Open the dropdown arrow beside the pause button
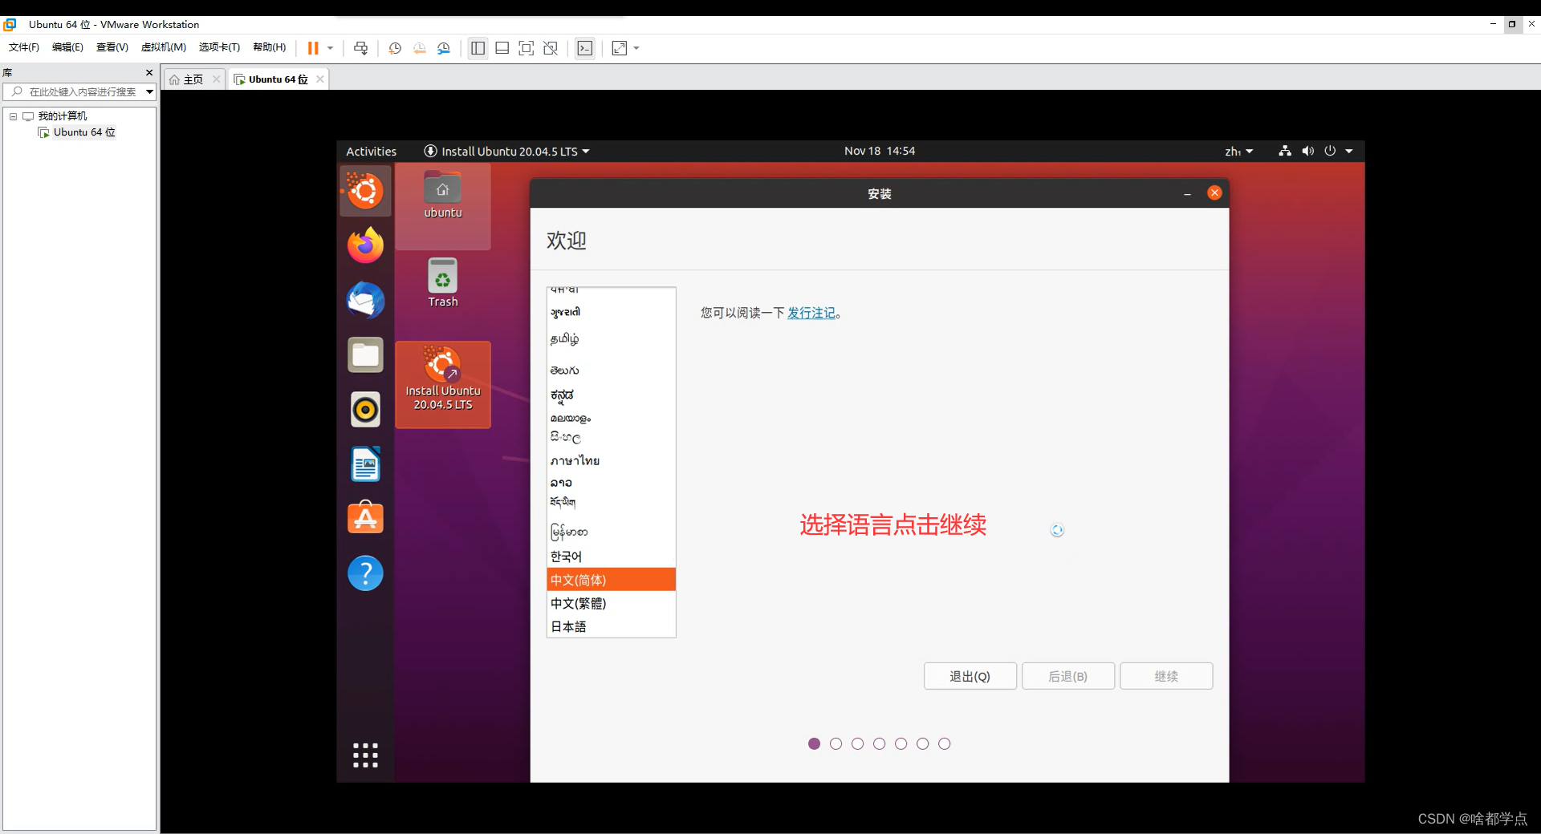The image size is (1541, 834). (x=330, y=48)
